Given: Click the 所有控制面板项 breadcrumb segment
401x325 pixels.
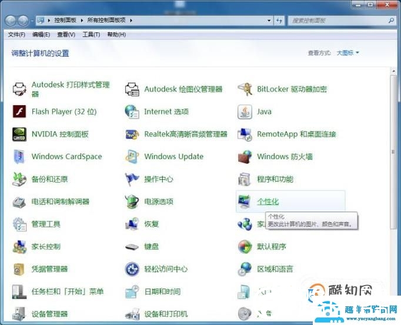Looking at the screenshot, I should [x=106, y=20].
